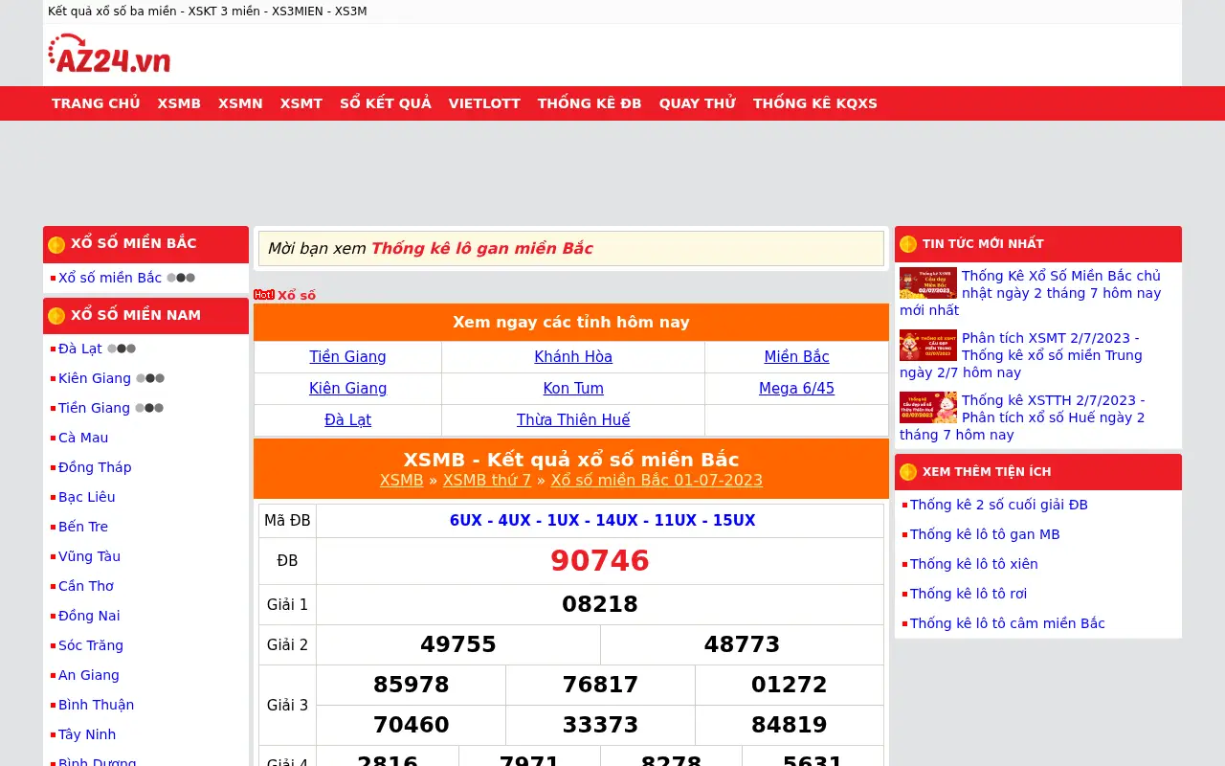Click the loading dots beside sidebar Xổ số miền Bắc
Image resolution: width=1225 pixels, height=766 pixels.
point(181,278)
